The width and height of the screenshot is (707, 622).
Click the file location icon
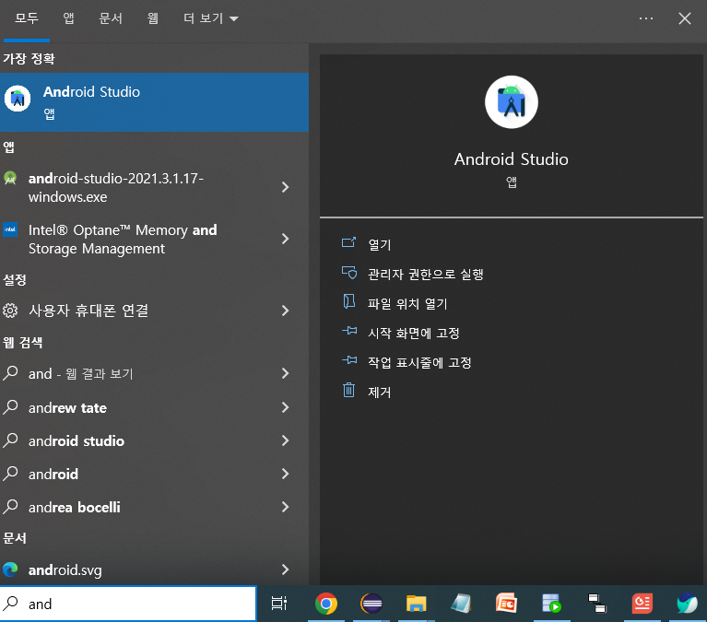[349, 301]
